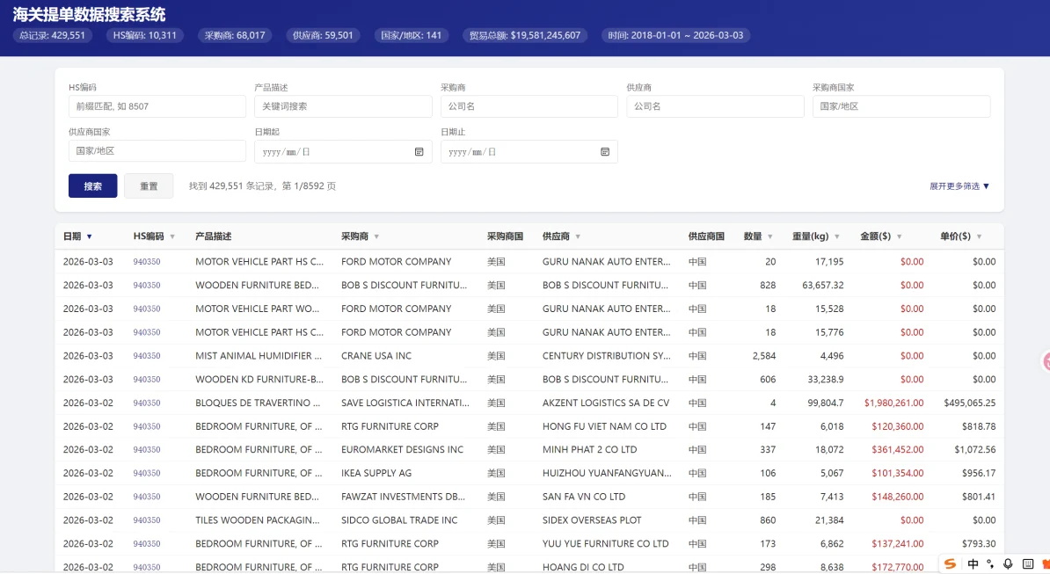Click the 海关提单数据搜索系统 title
This screenshot has width=1050, height=574.
89,14
